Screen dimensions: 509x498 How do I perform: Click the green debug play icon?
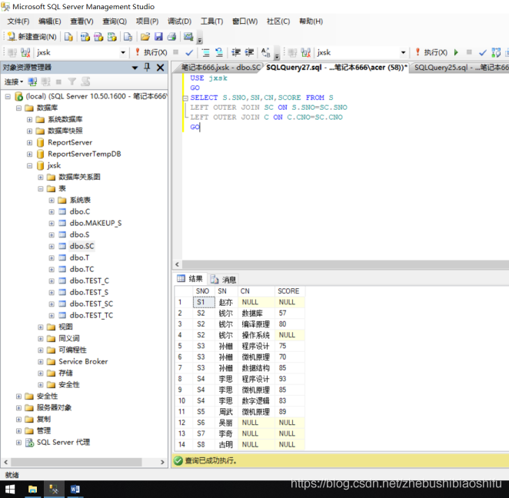pos(456,52)
